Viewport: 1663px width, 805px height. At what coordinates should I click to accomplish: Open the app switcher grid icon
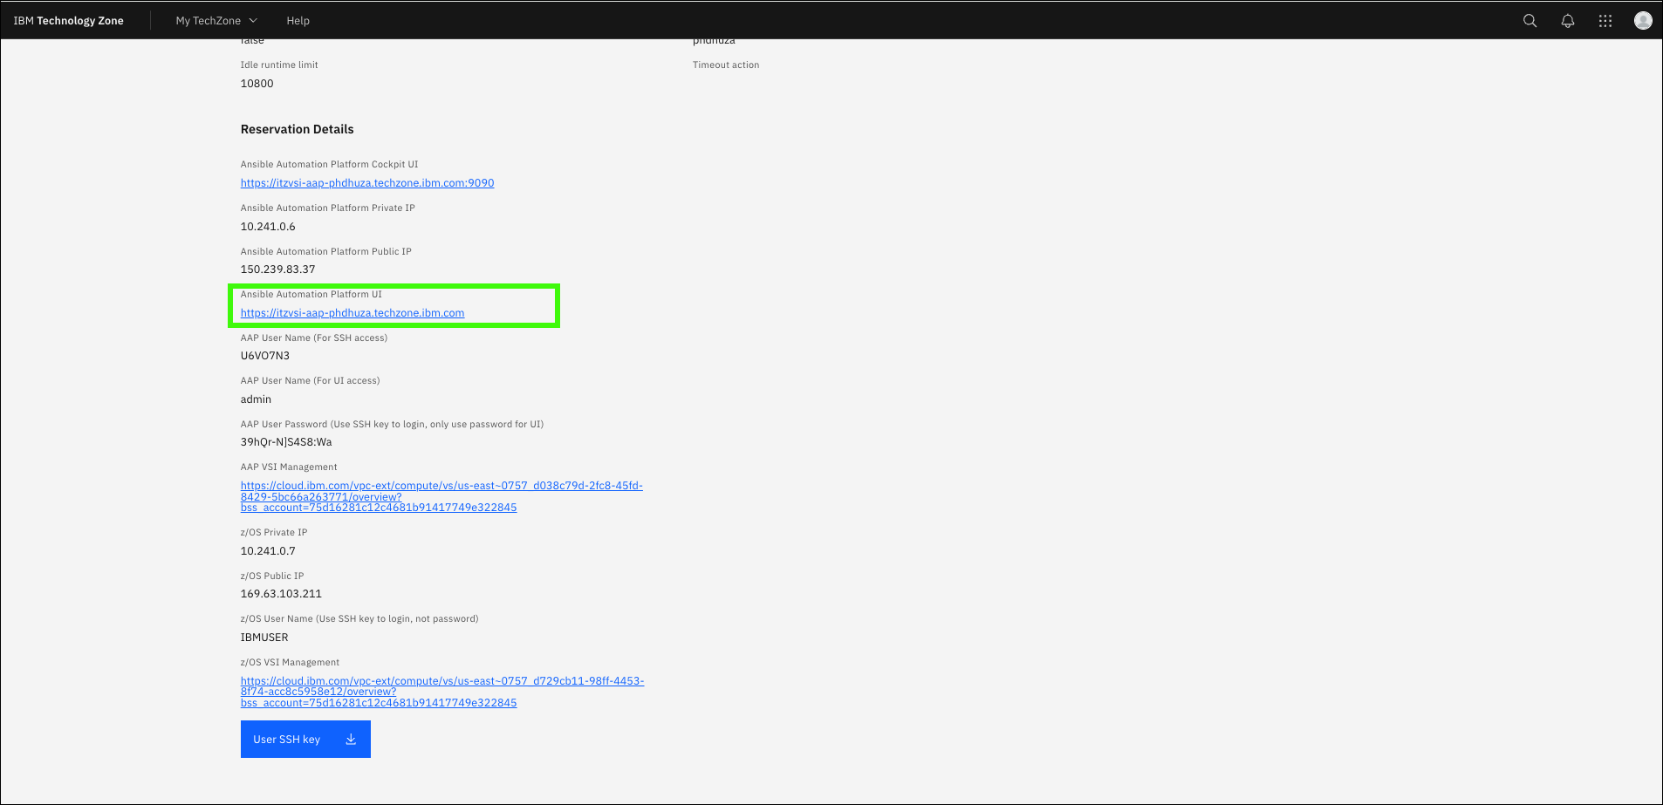click(1605, 21)
